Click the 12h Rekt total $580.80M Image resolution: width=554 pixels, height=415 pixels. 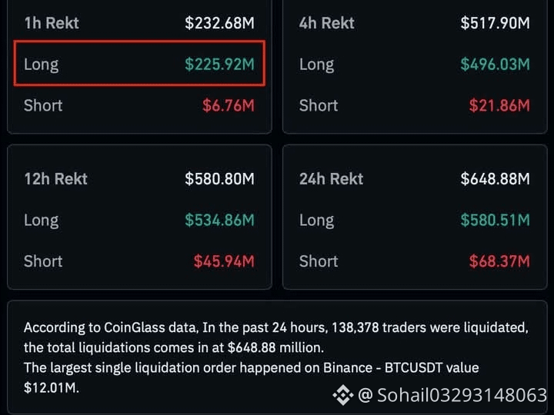tap(219, 179)
